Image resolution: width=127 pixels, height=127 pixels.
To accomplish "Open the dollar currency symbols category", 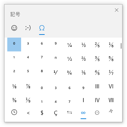I will (x=42, y=113).
